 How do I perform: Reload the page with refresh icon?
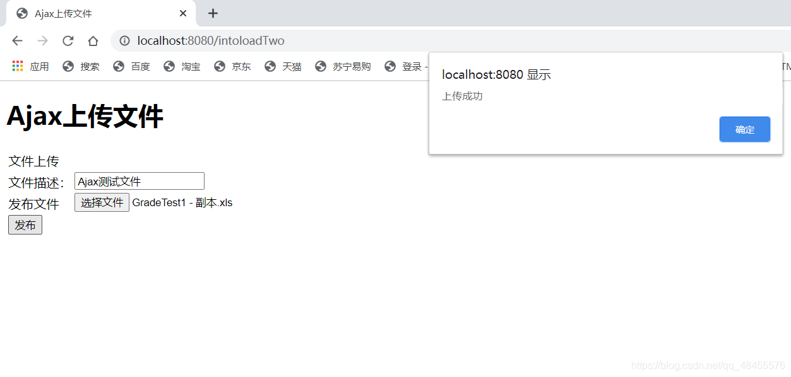(68, 41)
